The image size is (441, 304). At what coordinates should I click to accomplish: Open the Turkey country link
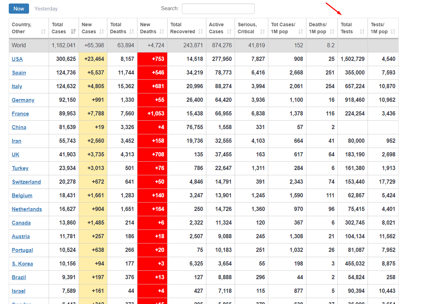(x=20, y=168)
